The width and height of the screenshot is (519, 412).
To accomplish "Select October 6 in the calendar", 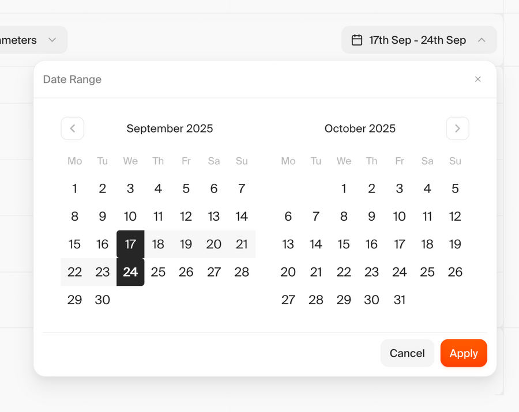I will [288, 217].
